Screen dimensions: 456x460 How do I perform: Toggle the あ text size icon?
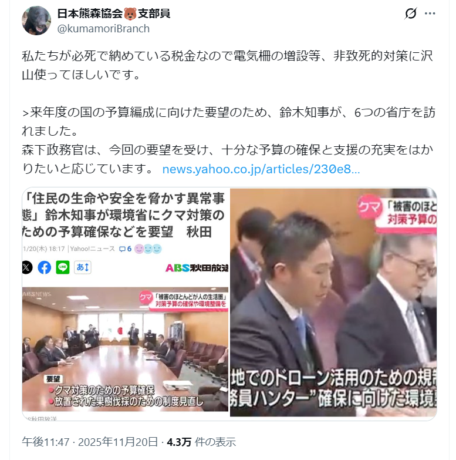(x=82, y=267)
